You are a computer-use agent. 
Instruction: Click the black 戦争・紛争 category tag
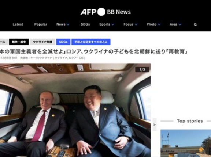[19, 42]
